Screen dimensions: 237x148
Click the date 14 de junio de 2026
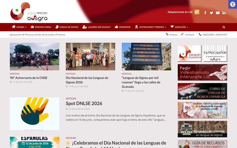(78, 86)
